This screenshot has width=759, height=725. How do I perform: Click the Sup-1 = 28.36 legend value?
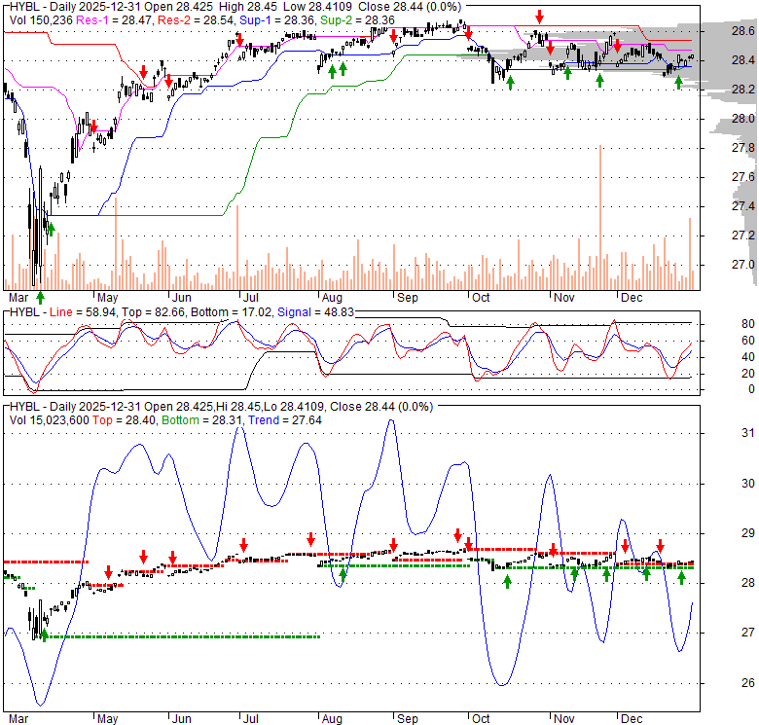[276, 20]
